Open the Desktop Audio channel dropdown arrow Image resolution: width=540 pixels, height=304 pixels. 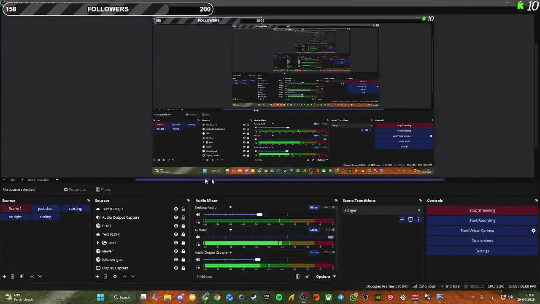pyautogui.click(x=230, y=207)
